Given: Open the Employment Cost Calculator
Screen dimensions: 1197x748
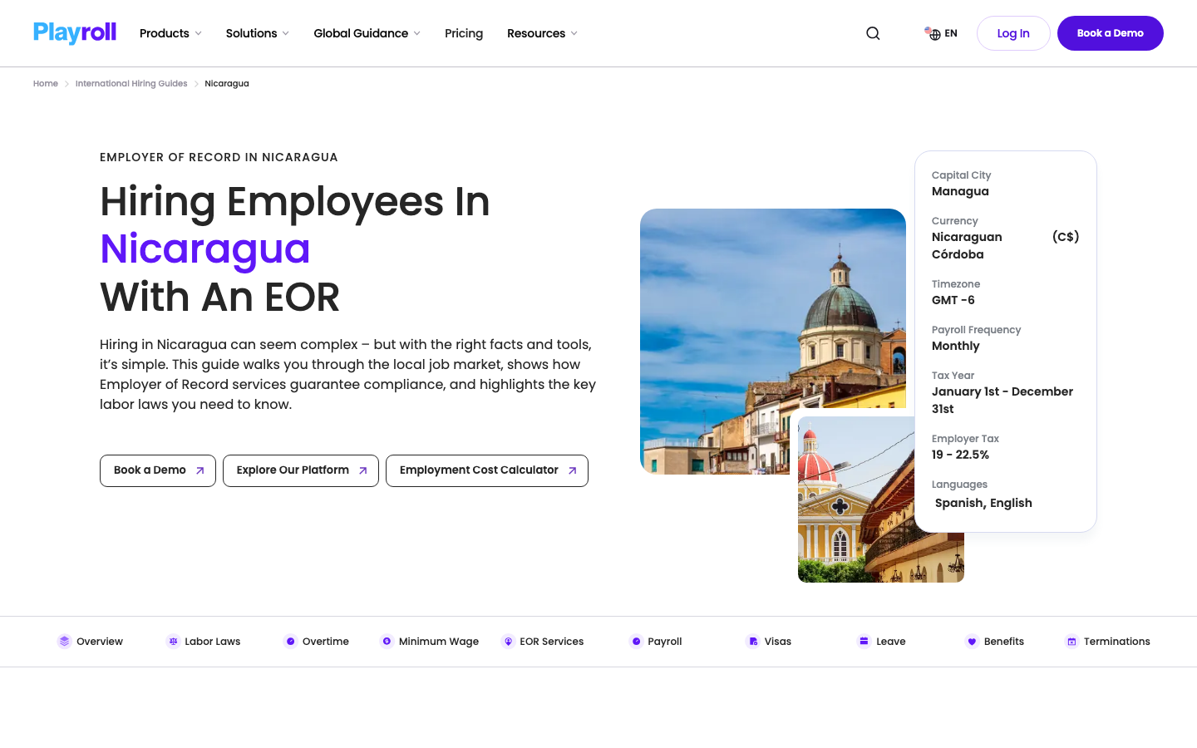Looking at the screenshot, I should [487, 470].
